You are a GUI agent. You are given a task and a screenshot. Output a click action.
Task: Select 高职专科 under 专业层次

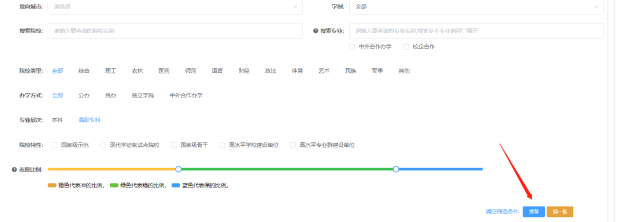[x=90, y=120]
